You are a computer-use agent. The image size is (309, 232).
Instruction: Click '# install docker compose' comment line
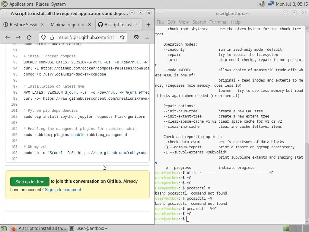pyautogui.click(x=49, y=56)
